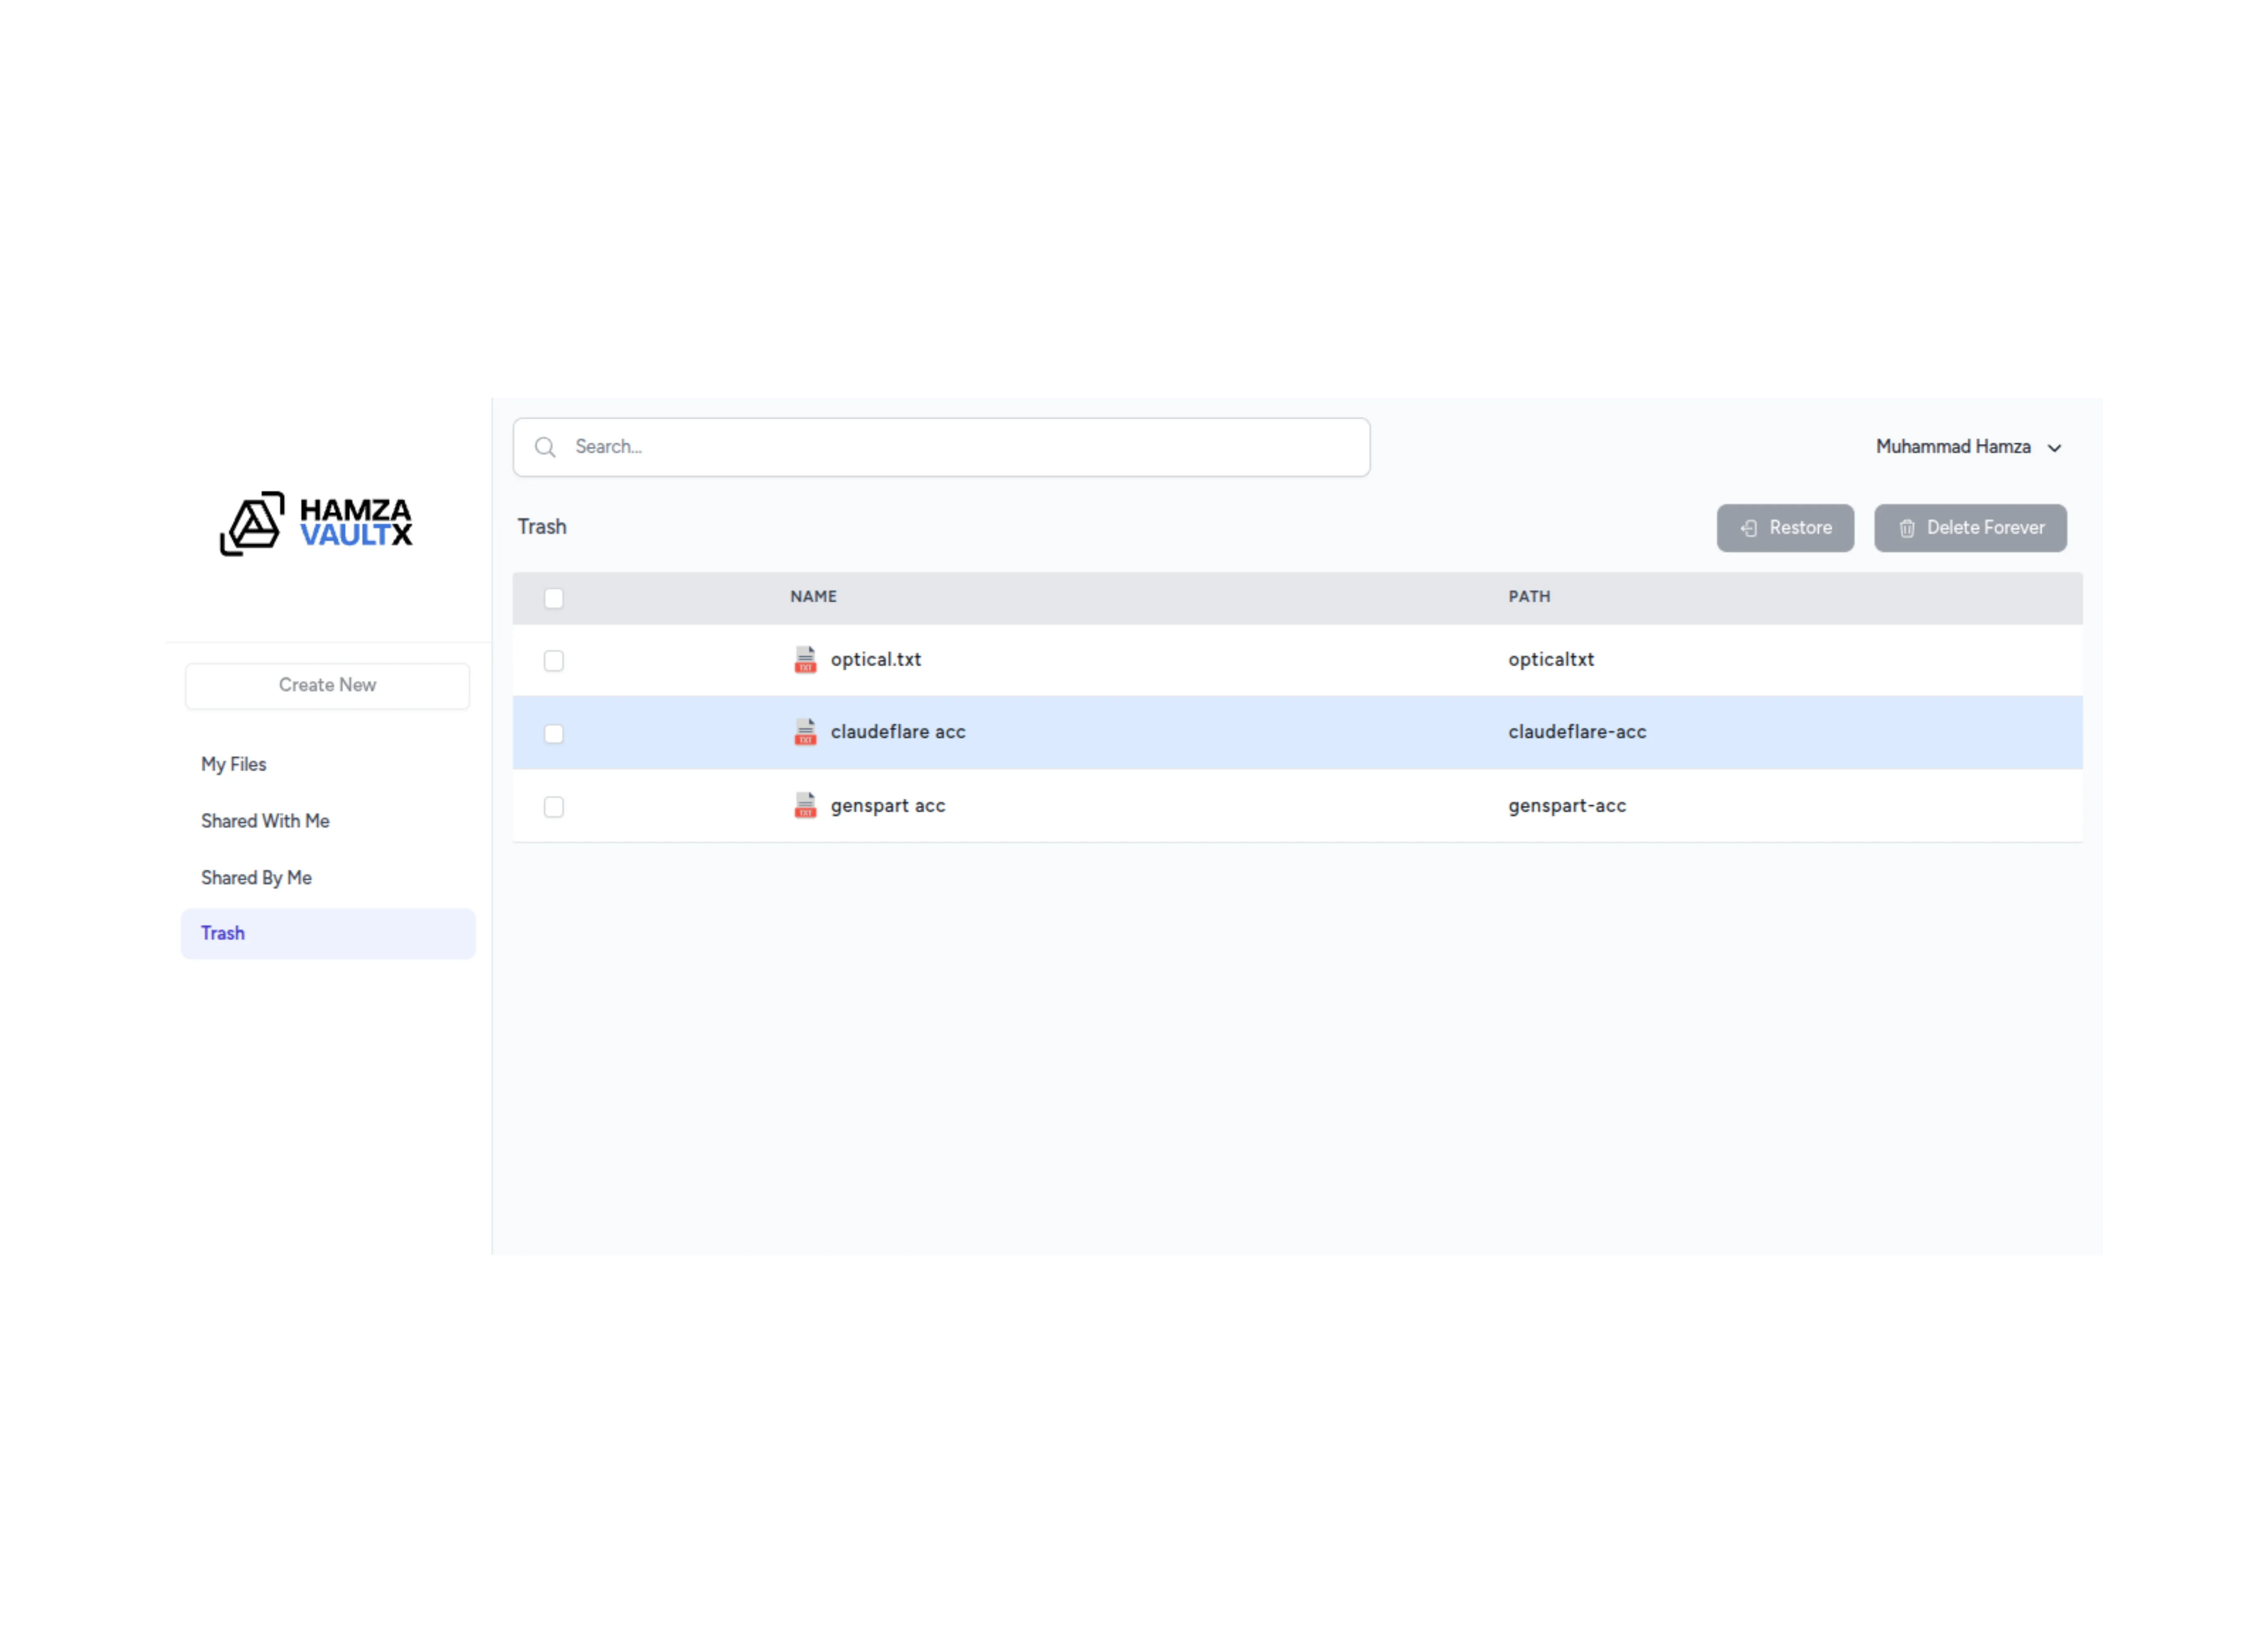
Task: Select the Trash sidebar item
Action: (x=328, y=934)
